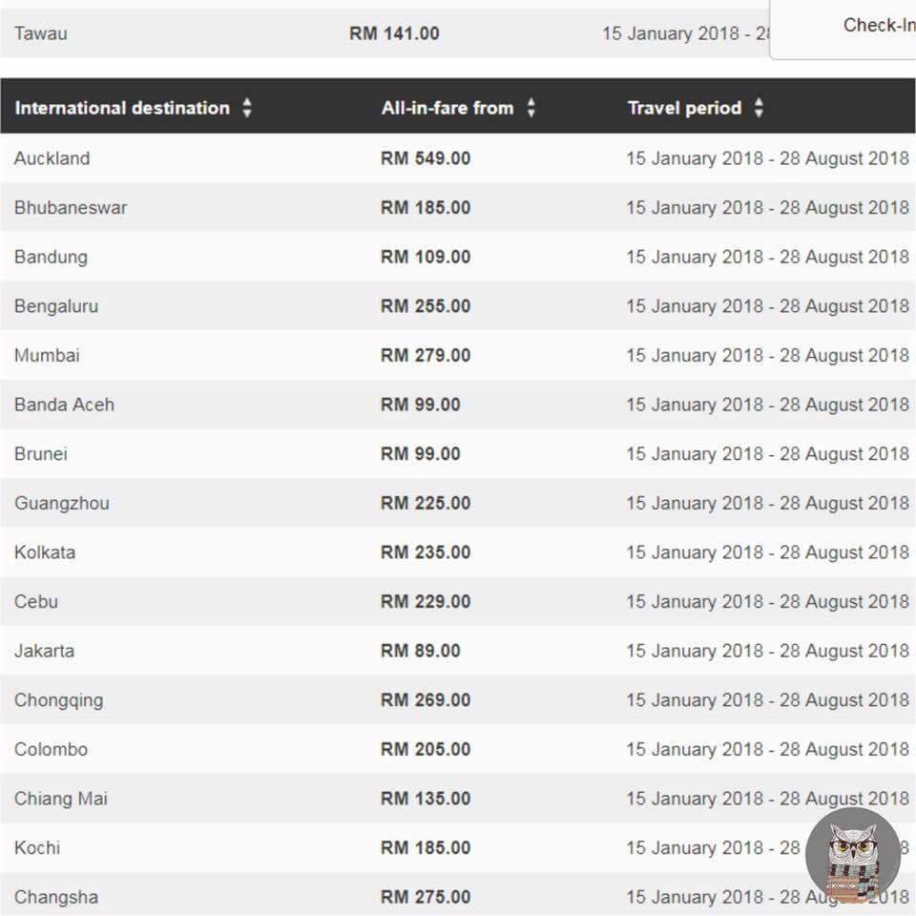The height and width of the screenshot is (916, 916).
Task: Pick the Mumbai RM 279.00 fare
Action: click(426, 355)
